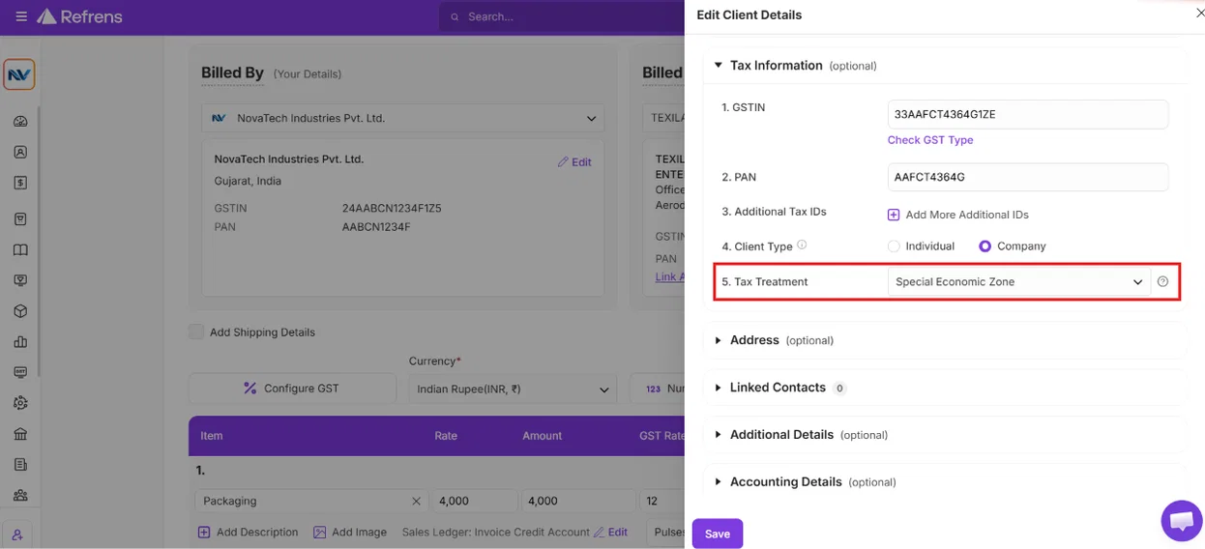Click the Rate column header
The width and height of the screenshot is (1205, 549).
pyautogui.click(x=446, y=436)
